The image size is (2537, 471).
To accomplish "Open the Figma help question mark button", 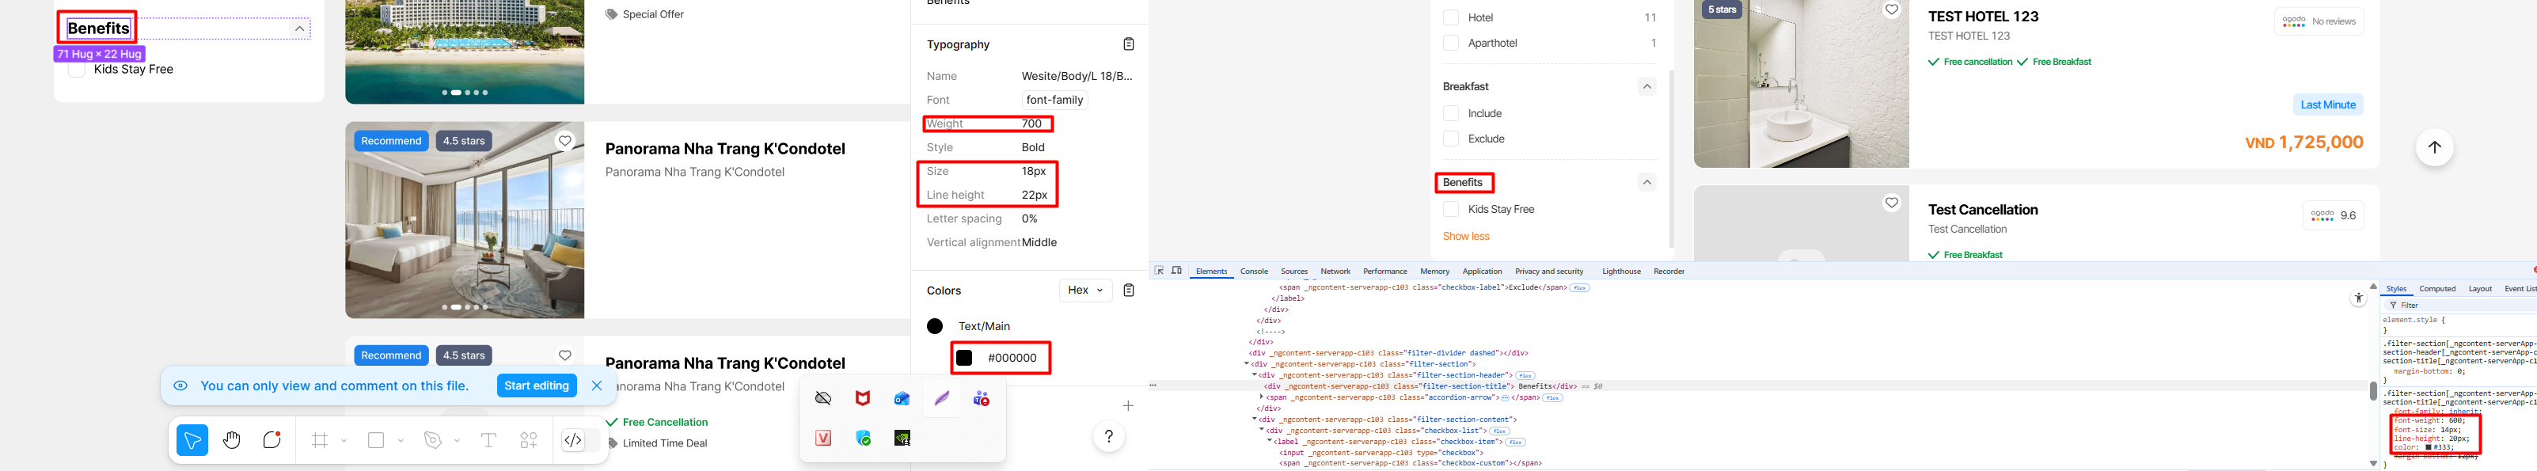I will (x=1109, y=436).
